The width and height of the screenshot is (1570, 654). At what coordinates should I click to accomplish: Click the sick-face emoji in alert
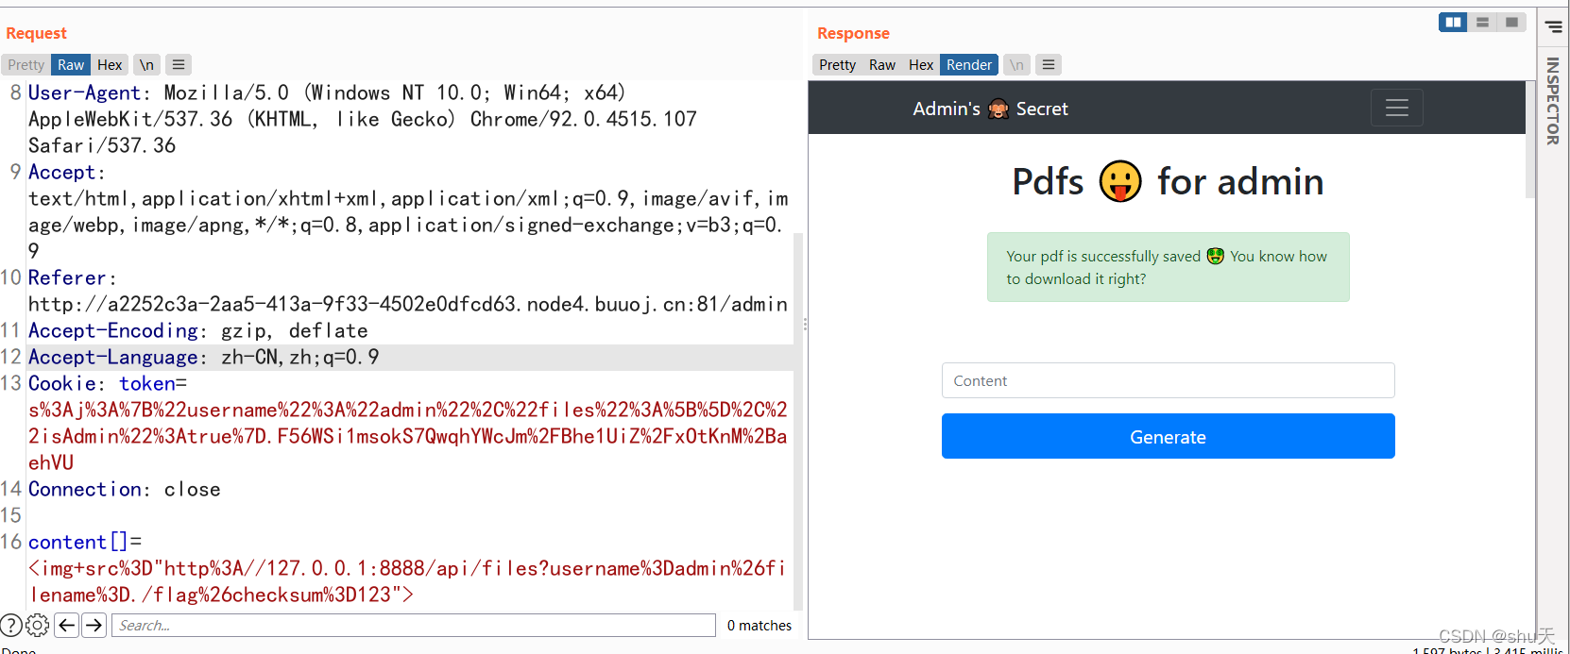[x=1215, y=256]
